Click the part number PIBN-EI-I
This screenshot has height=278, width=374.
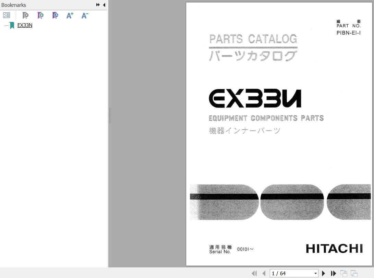349,33
